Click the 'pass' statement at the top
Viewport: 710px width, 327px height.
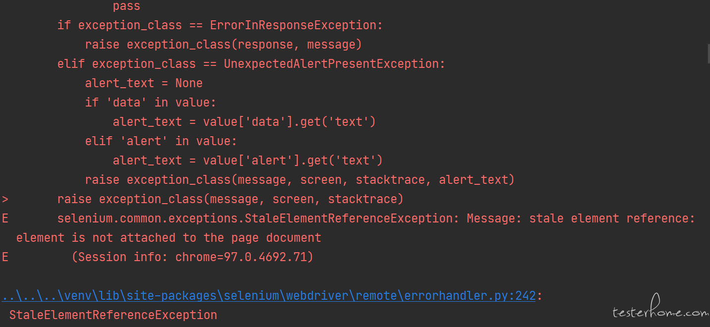tap(126, 6)
